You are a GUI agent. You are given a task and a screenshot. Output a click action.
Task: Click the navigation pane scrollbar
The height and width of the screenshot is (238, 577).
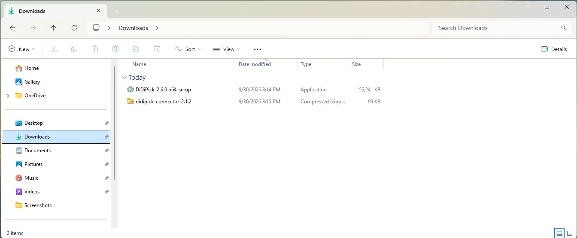(114, 123)
